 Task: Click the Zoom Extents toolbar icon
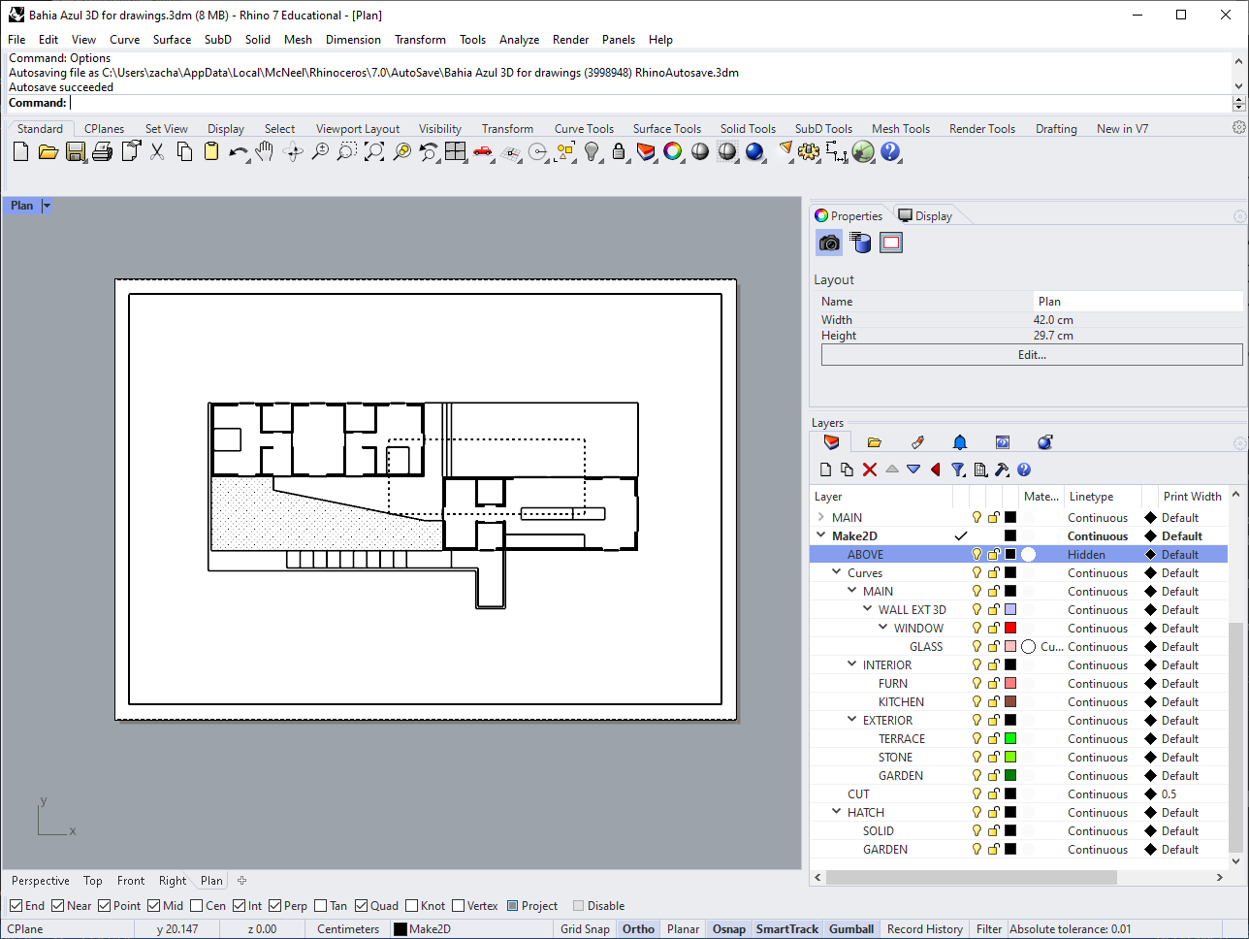[x=374, y=151]
